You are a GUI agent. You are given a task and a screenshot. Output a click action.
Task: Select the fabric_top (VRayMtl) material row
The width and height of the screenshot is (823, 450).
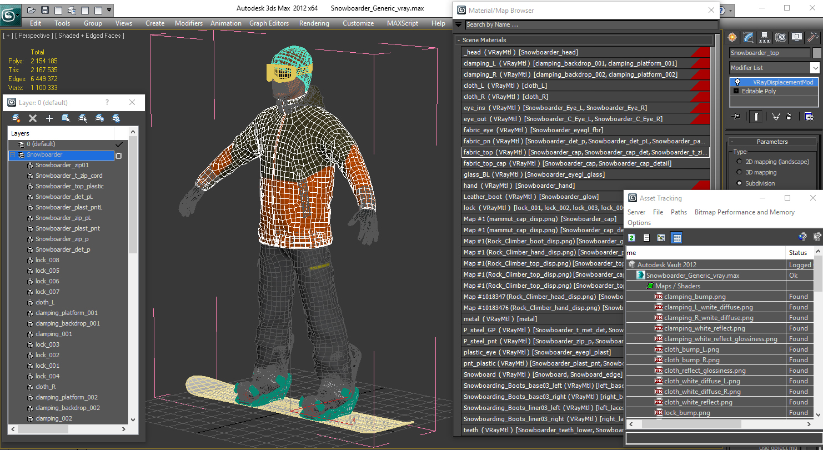pyautogui.click(x=585, y=152)
